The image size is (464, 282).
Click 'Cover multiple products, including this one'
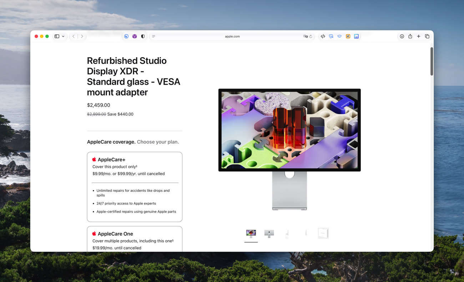(132, 241)
